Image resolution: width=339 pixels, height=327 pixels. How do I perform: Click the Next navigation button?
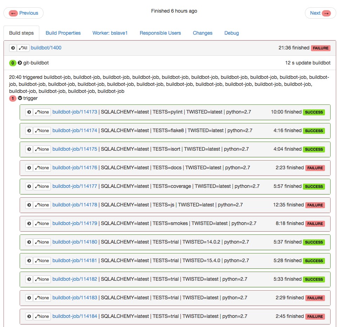click(x=320, y=13)
